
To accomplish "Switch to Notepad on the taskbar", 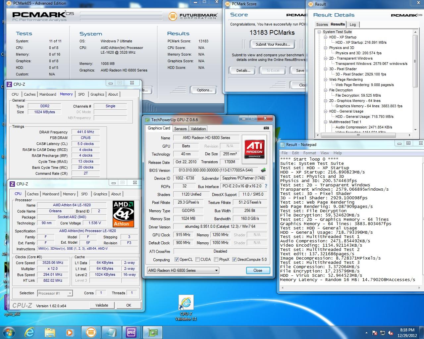I will pos(111,332).
